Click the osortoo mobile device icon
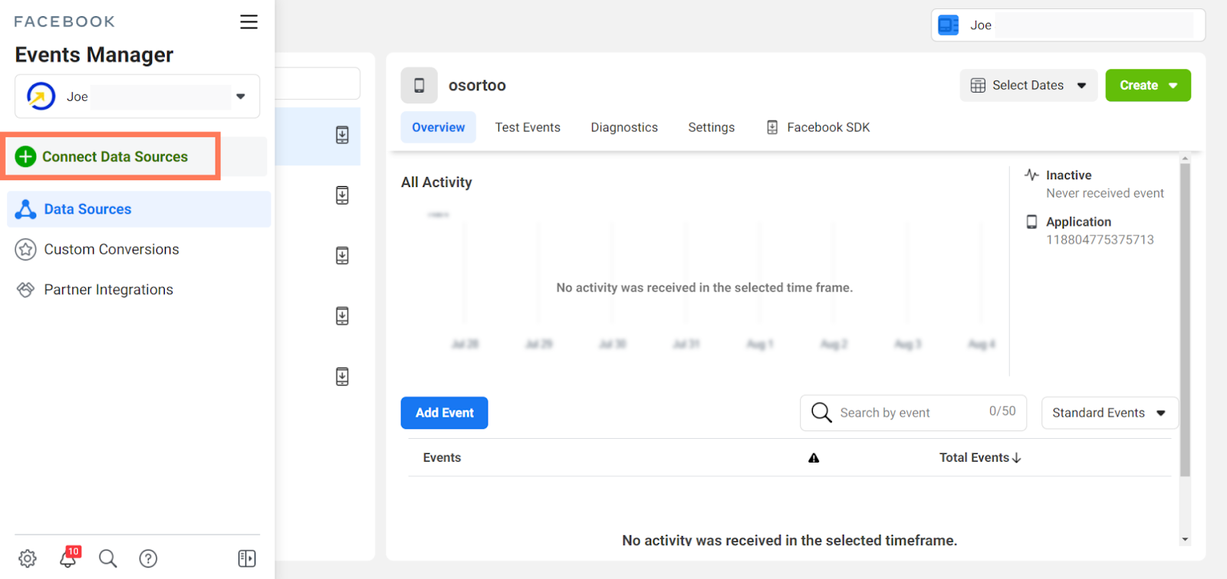1227x579 pixels. (419, 85)
